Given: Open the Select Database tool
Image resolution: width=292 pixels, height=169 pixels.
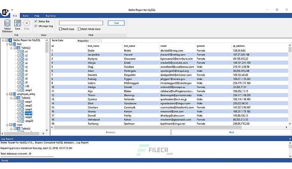Looking at the screenshot, I should point(7,26).
